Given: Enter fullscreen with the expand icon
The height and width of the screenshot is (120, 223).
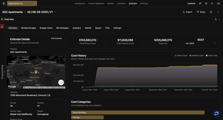Looking at the screenshot, I should click(211, 12).
